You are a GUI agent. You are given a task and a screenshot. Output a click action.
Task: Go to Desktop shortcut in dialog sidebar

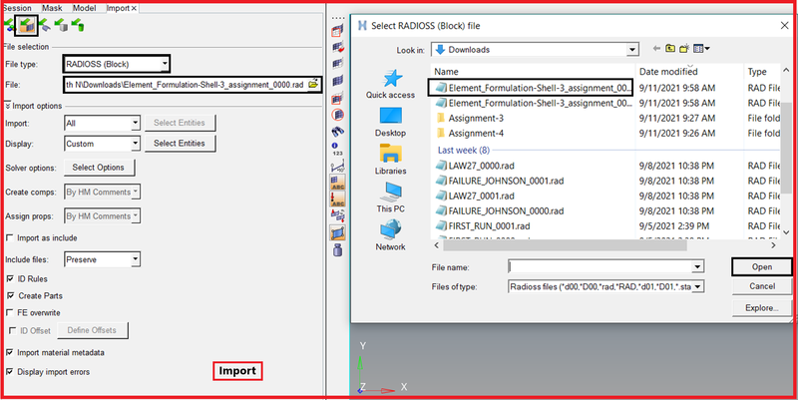pyautogui.click(x=390, y=122)
